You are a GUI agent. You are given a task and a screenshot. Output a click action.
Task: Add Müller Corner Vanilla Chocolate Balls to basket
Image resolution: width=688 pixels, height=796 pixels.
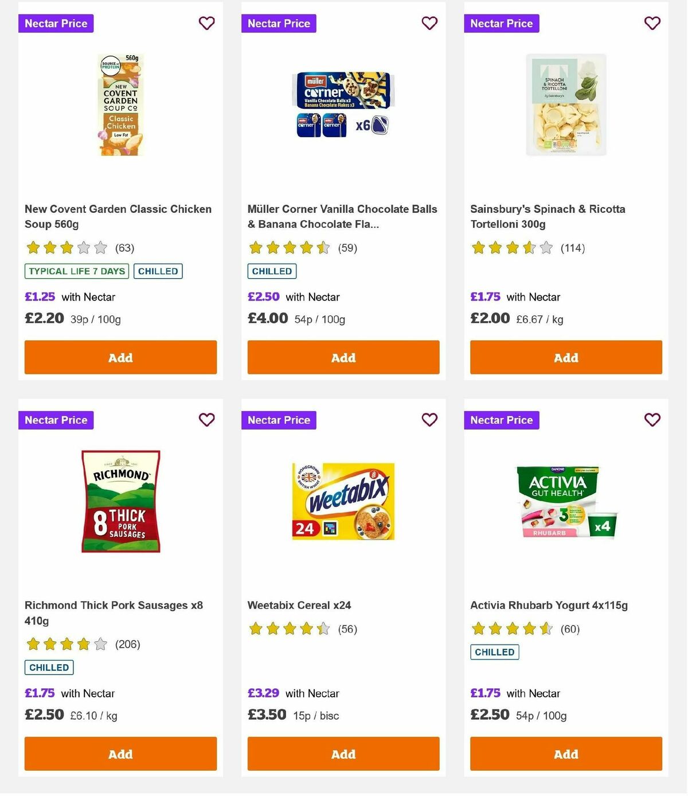(343, 357)
